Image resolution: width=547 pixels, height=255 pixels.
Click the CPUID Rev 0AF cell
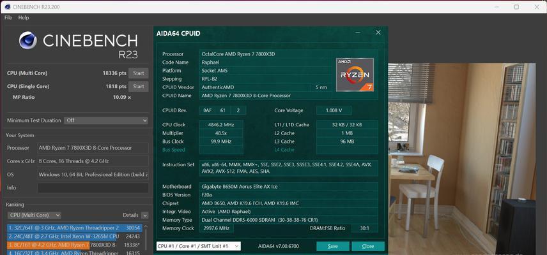(206, 111)
